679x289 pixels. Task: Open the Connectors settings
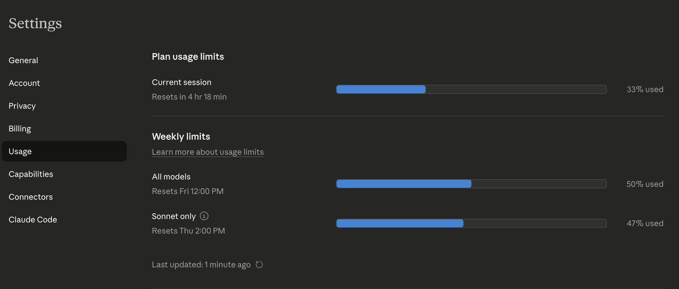[31, 197]
